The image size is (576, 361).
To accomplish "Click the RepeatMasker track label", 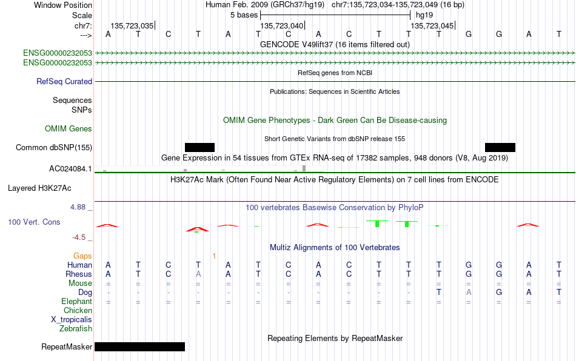I will pyautogui.click(x=67, y=346).
